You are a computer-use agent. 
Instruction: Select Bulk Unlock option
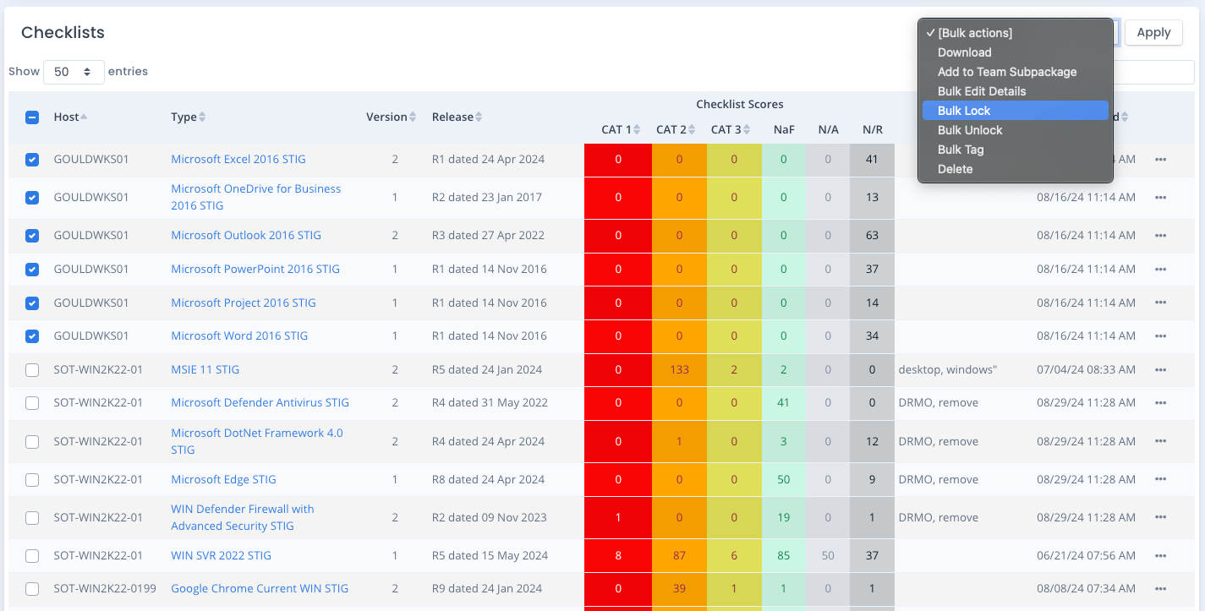(1015, 130)
